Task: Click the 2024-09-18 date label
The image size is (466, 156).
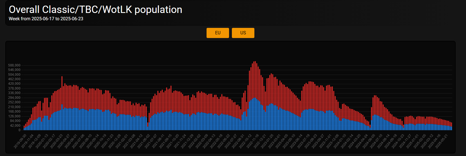Action: [x=391, y=141]
